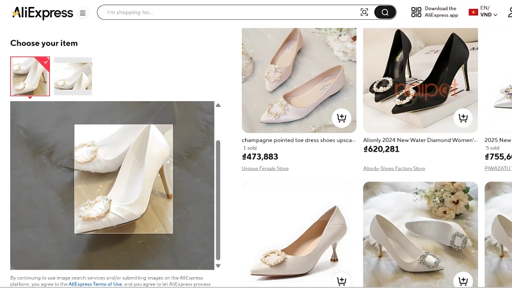Add white rhinestone wedding heels to cart
Screen dimensions: 512x288
click(x=463, y=280)
